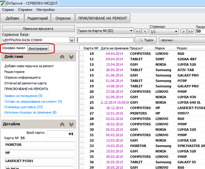Expand the Действия panel with the down chevron
This screenshot has height=169, width=205.
(71, 57)
